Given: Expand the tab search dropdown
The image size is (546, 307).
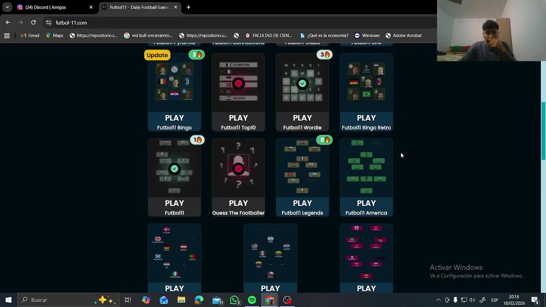Looking at the screenshot, I should (7, 7).
